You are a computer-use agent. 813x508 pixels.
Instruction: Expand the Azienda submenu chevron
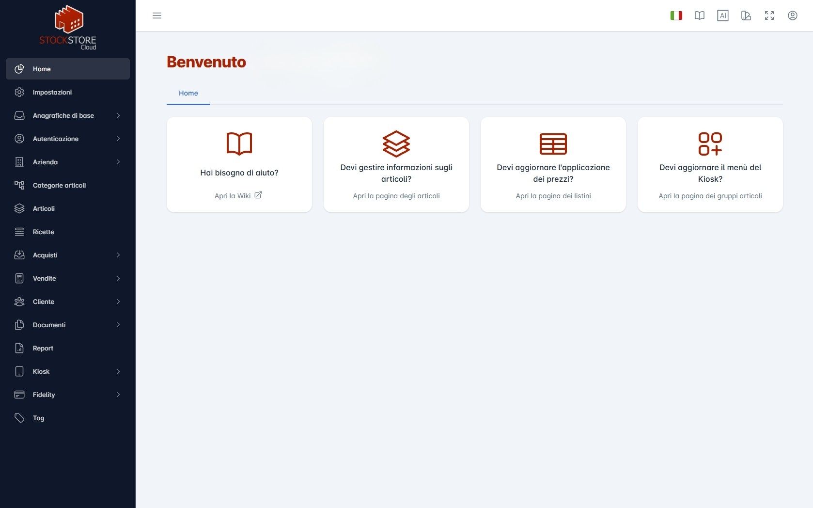[x=118, y=162]
